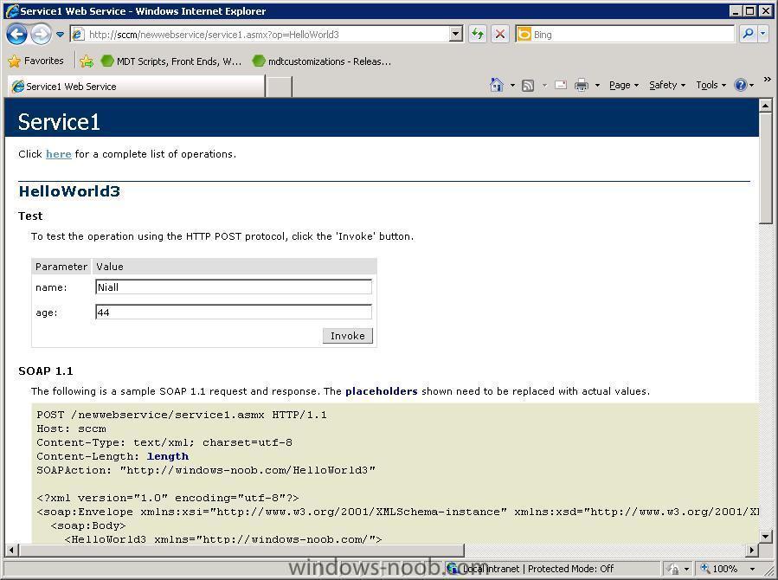Expand the Home button dropdown arrow
778x580 pixels.
tap(512, 86)
